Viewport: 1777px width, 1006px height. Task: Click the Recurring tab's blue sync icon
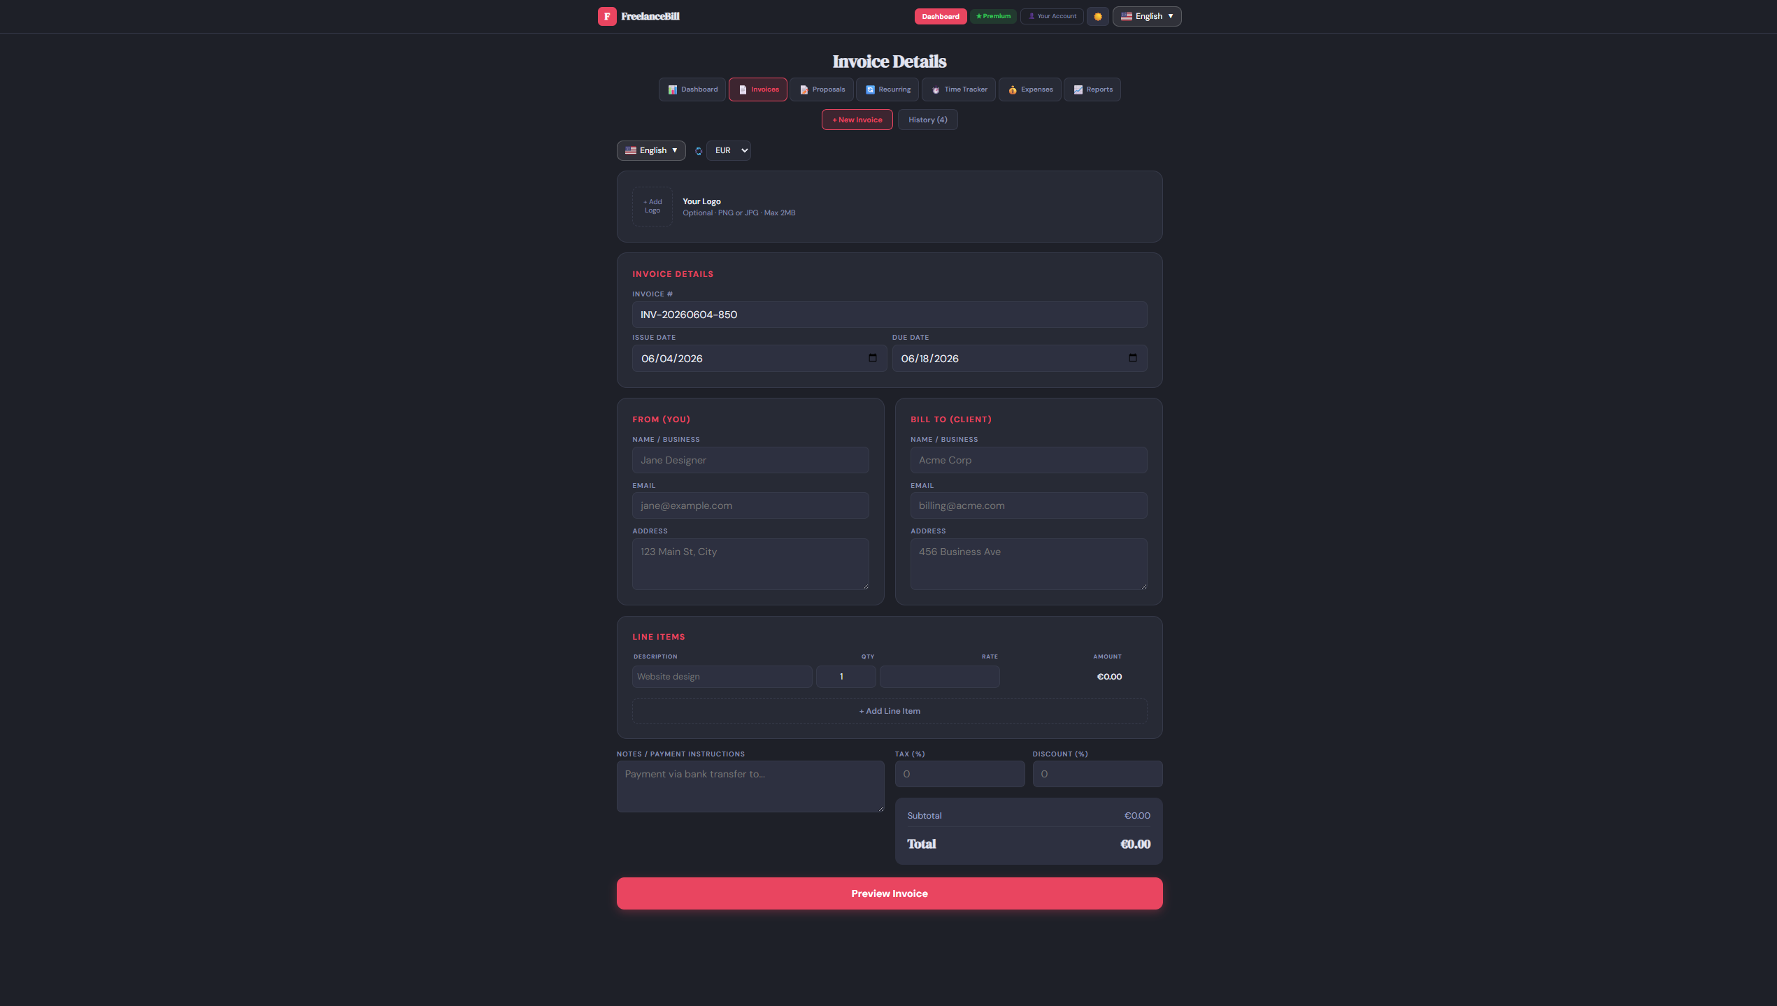click(x=870, y=89)
